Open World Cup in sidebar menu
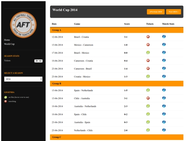This screenshot has width=189, height=141. 9,44
